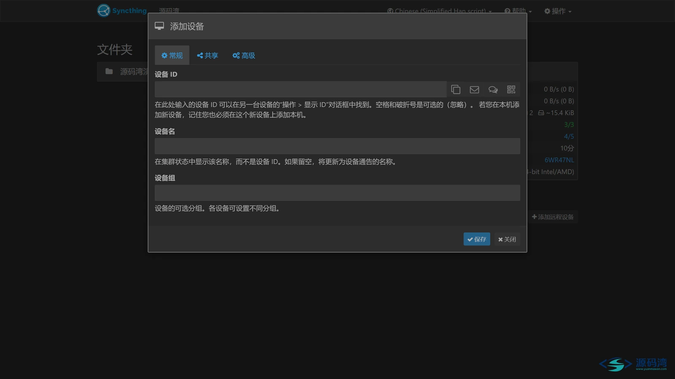Share the device ID by SMS chat icon
The image size is (675, 379).
click(x=493, y=89)
